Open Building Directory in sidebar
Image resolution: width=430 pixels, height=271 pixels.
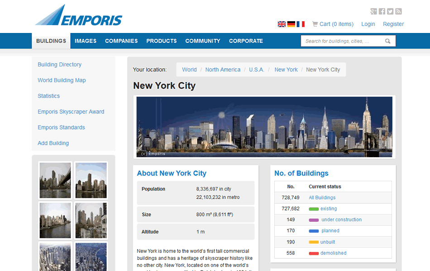pos(59,65)
